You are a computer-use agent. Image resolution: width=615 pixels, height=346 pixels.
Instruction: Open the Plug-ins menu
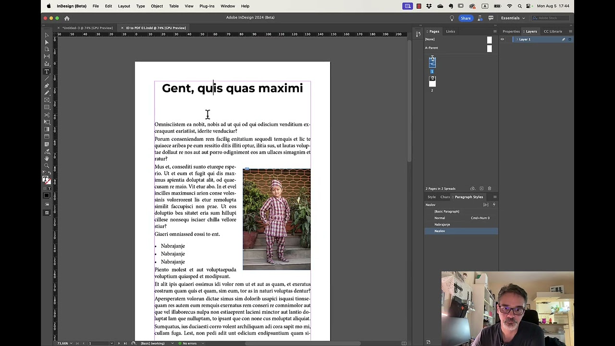coord(207,6)
